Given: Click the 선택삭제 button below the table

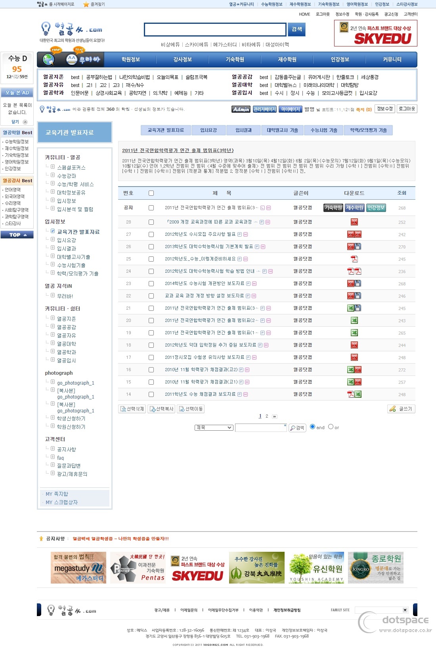Looking at the screenshot, I should 132,409.
